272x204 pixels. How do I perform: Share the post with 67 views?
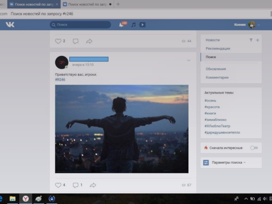point(93,185)
